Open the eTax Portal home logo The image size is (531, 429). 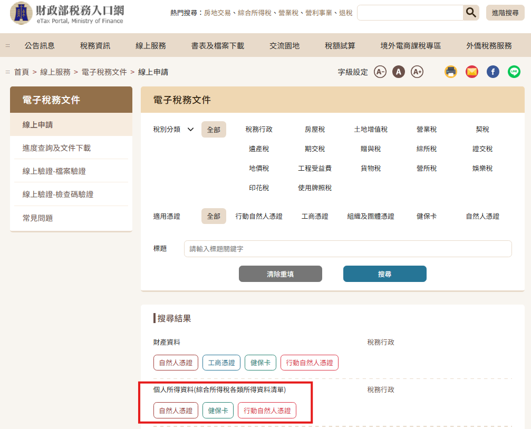click(67, 14)
